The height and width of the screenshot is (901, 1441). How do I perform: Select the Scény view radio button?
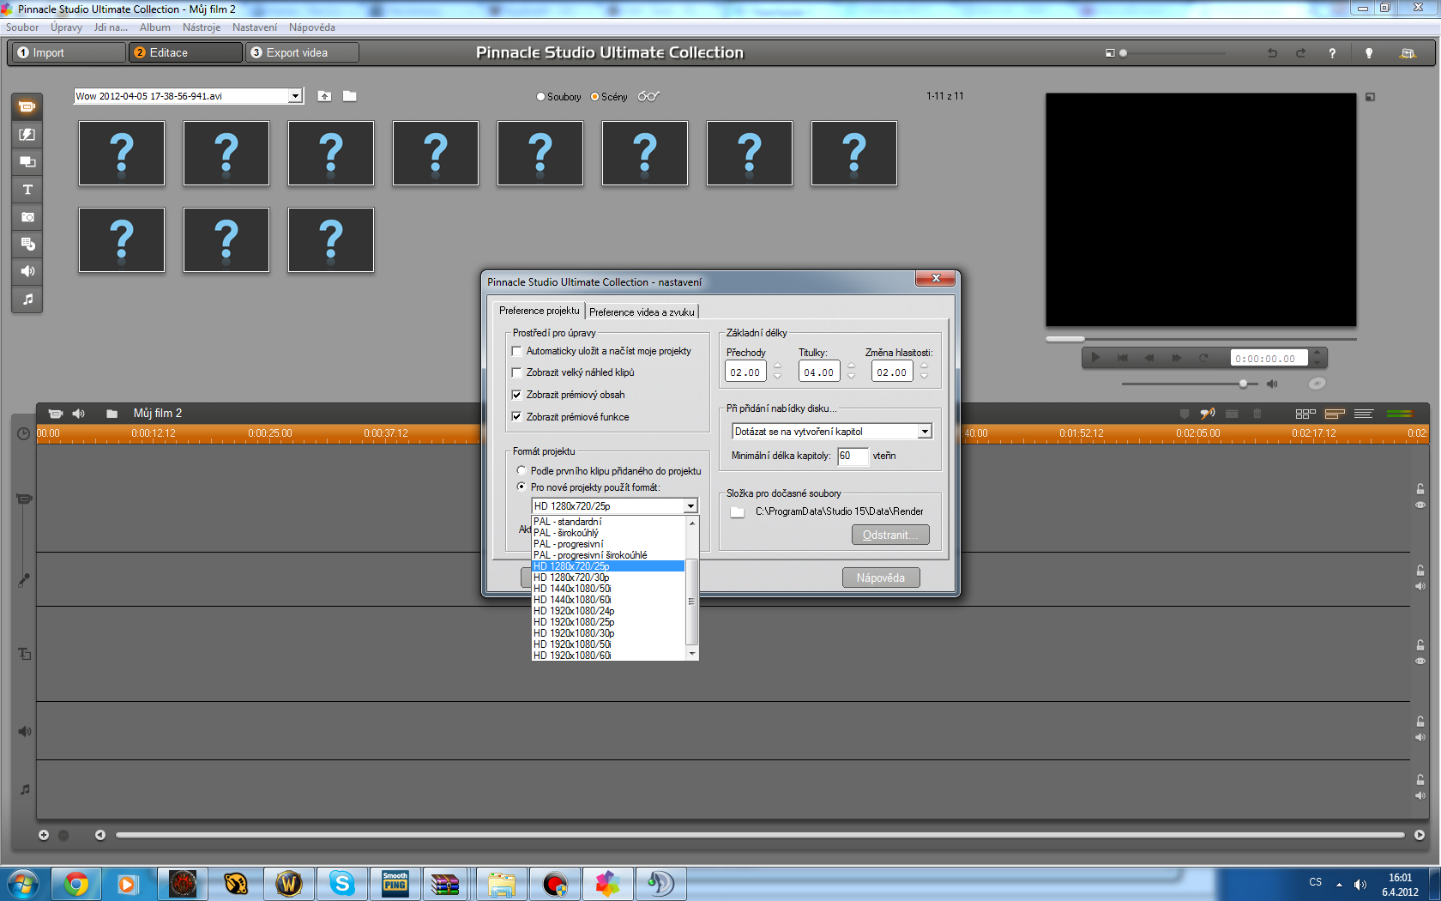(x=594, y=97)
